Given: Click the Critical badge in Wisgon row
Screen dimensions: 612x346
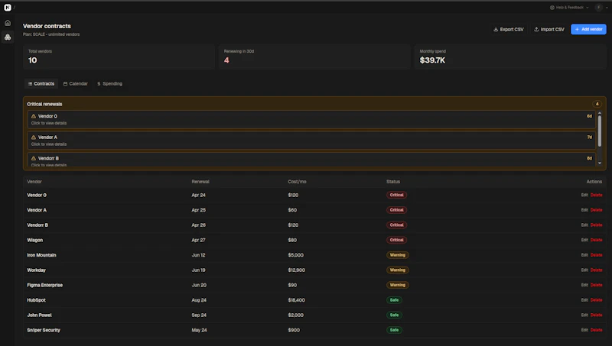Looking at the screenshot, I should point(396,240).
